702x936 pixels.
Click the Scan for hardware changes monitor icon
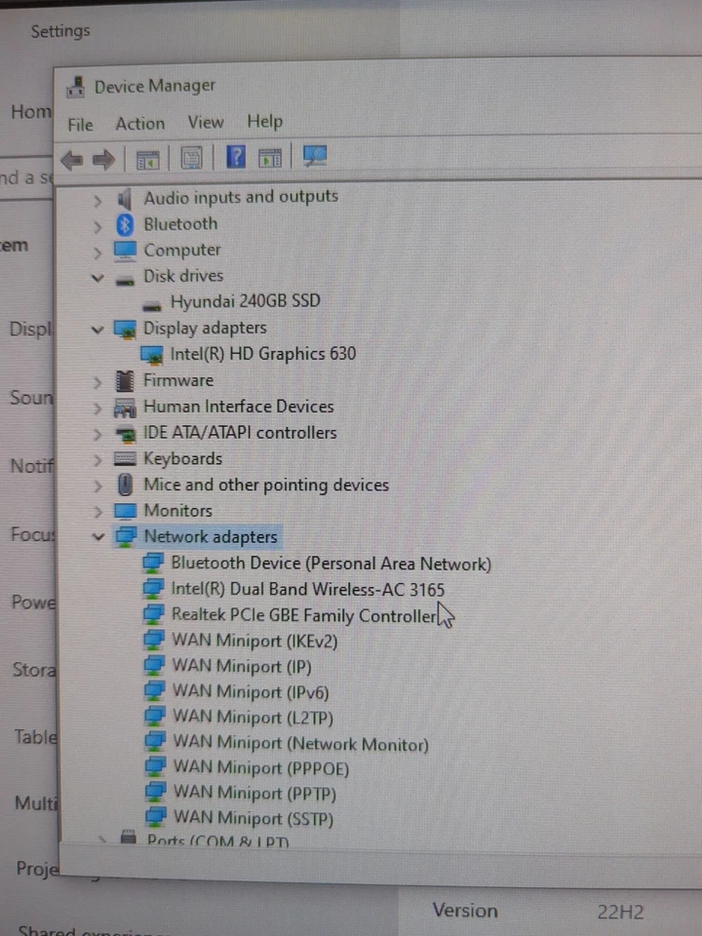click(x=315, y=157)
